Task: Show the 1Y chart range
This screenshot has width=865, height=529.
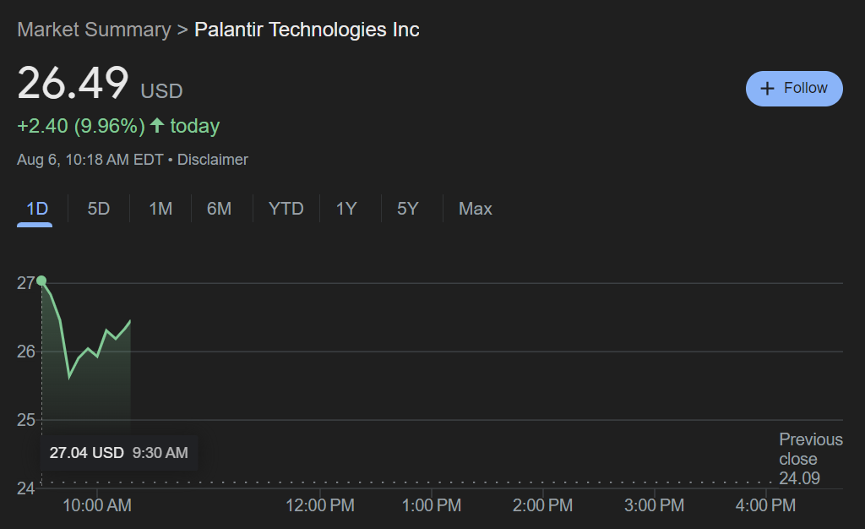Action: coord(346,209)
